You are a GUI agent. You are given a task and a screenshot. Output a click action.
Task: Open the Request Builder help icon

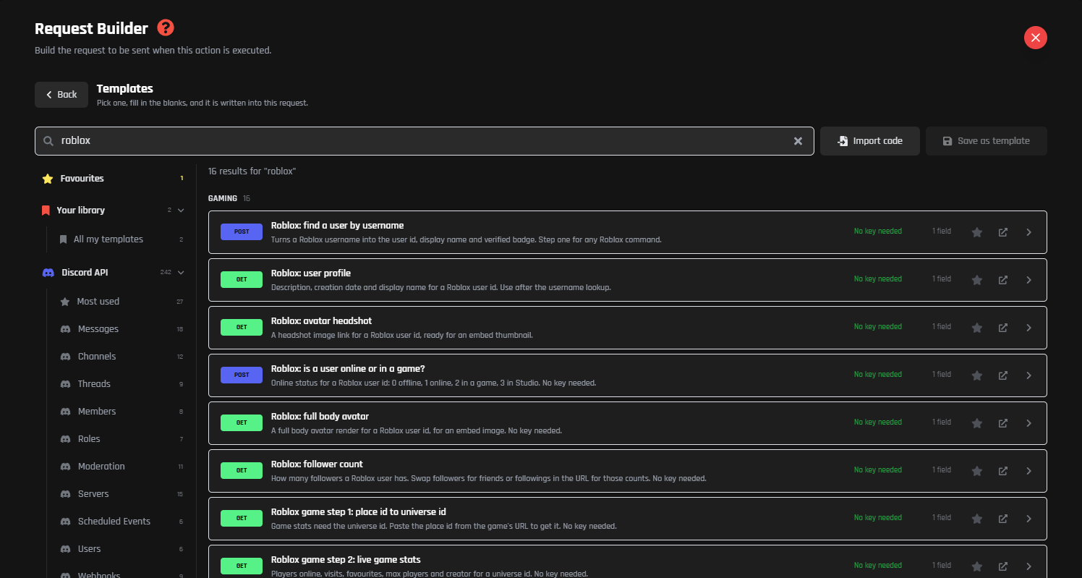tap(166, 28)
